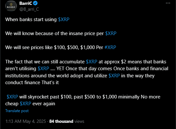This screenshot has height=129, width=176.
Task: Click $XRP cashtag after 'insane price per'
Action: click(x=111, y=33)
